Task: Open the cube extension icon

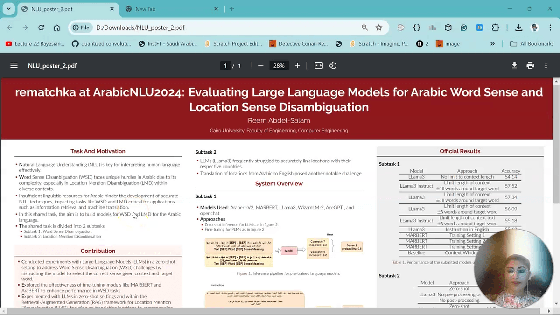Action: 448,28
